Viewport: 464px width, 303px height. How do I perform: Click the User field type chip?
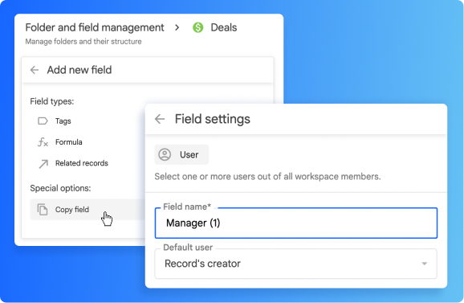181,154
